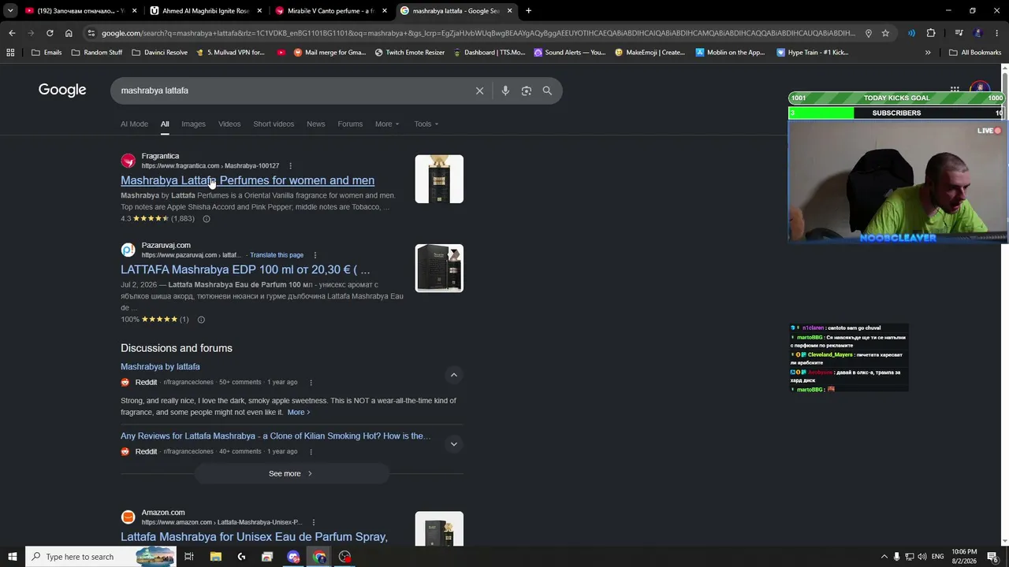Click the blue sound waves extension icon
The width and height of the screenshot is (1009, 567).
[911, 33]
